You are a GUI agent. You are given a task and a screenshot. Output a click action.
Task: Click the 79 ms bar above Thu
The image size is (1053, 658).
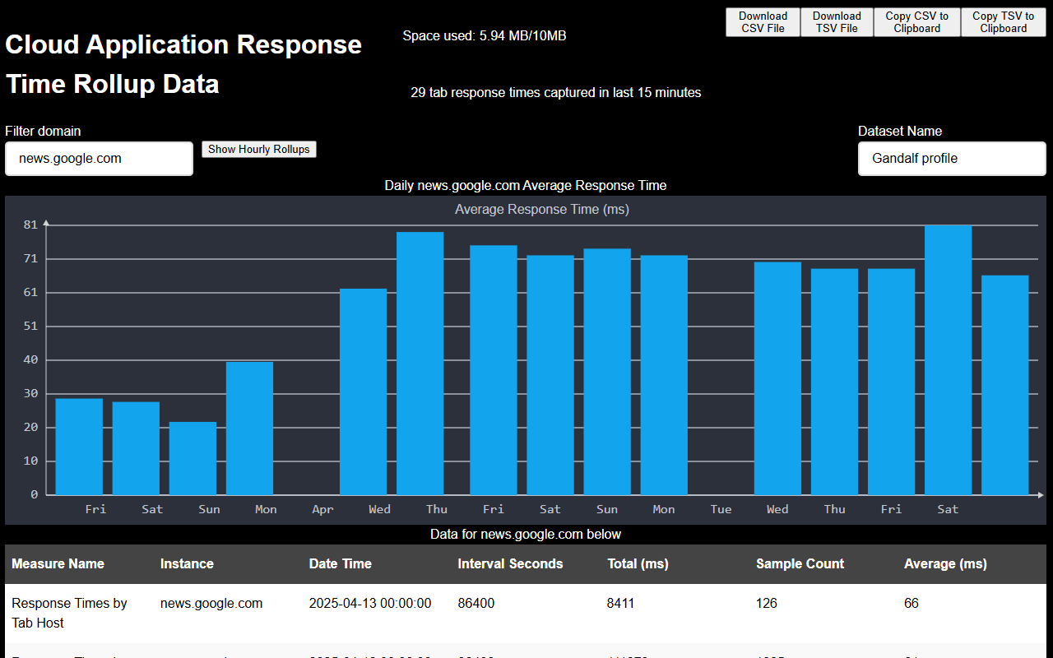[420, 364]
